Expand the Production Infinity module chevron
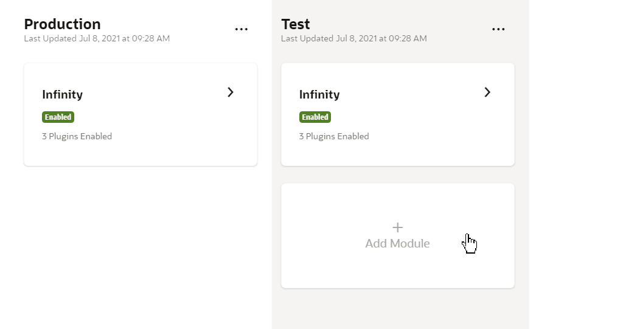The image size is (640, 329). (x=231, y=92)
